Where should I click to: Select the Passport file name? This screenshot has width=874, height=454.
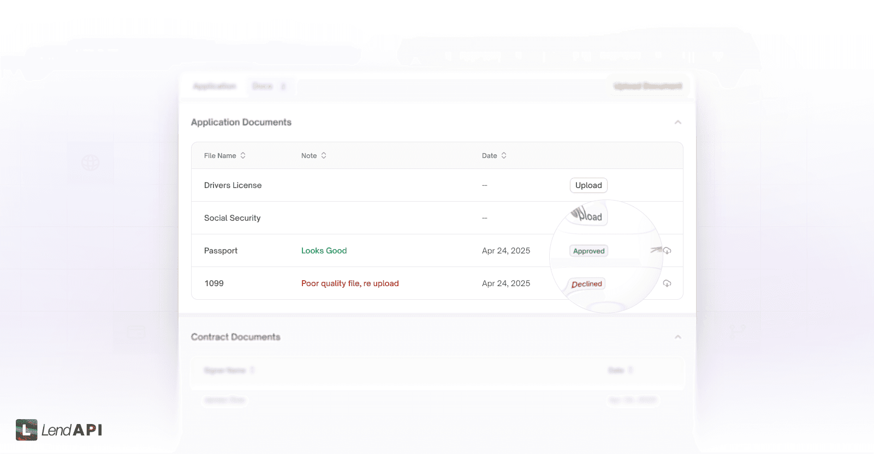click(221, 251)
